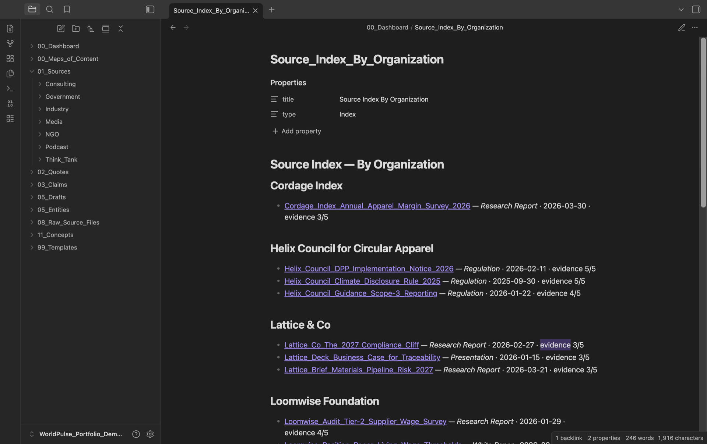Viewport: 707px width, 444px height.
Task: Click Add property button
Action: pyautogui.click(x=296, y=131)
